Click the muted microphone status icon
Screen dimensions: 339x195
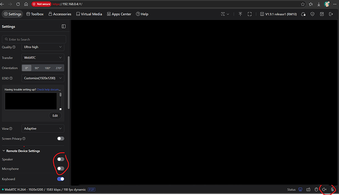coord(332,190)
